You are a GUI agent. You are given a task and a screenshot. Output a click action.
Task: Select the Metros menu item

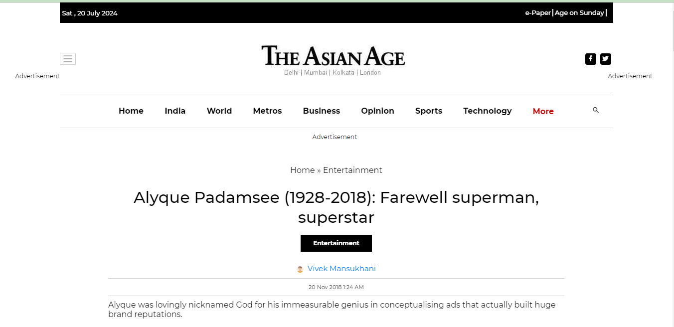[267, 111]
